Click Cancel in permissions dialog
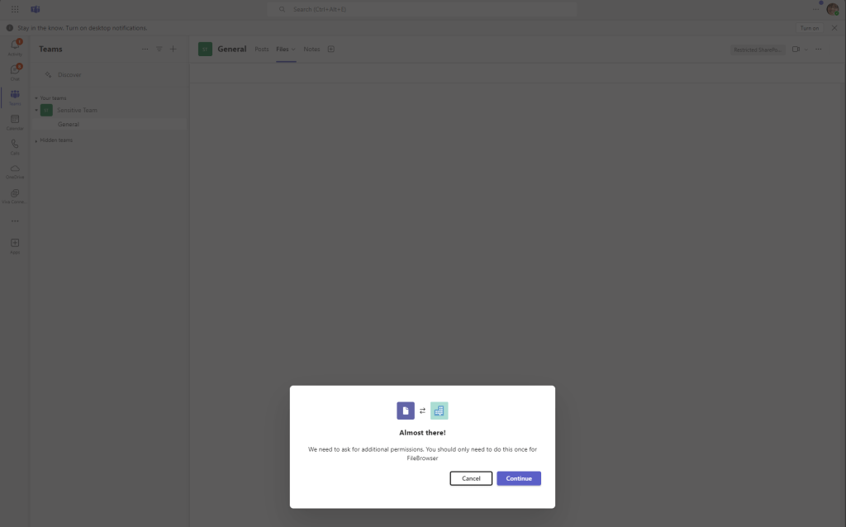 [x=471, y=478]
